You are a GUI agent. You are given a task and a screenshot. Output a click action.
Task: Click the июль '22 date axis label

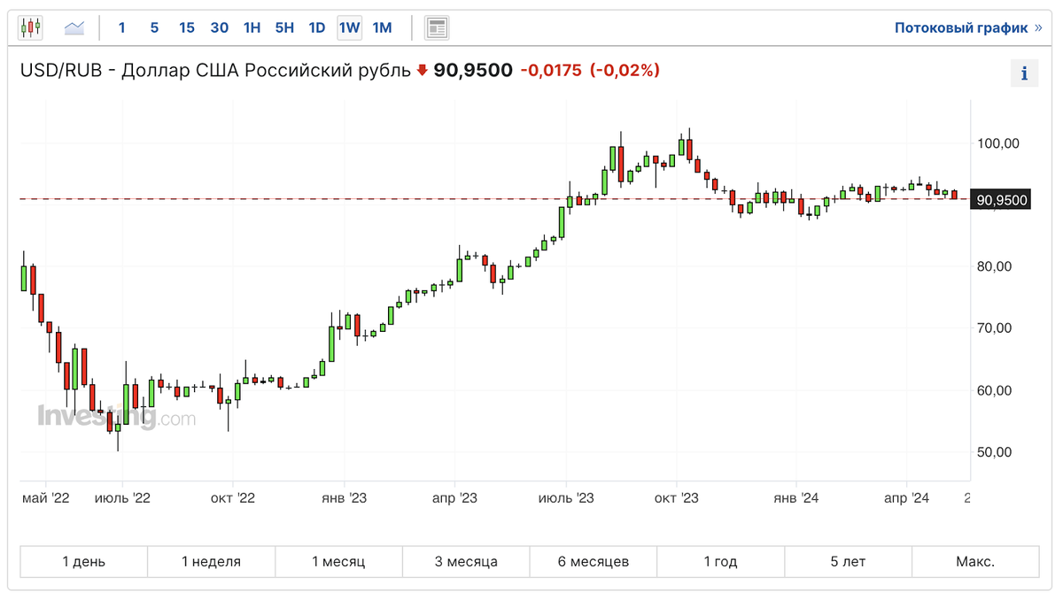[122, 499]
